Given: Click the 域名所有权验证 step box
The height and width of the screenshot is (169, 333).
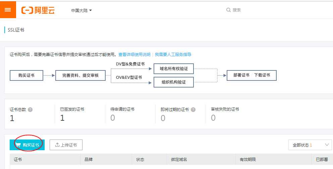Looking at the screenshot, I should (174, 69).
